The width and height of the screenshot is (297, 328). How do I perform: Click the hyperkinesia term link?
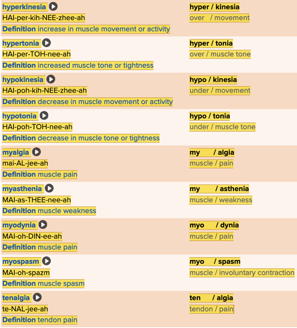point(24,7)
